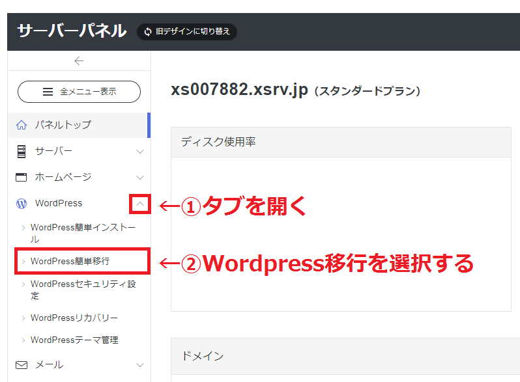The width and height of the screenshot is (520, 382).
Task: Click the home icon beside パネルトップ
Action: pyautogui.click(x=22, y=125)
